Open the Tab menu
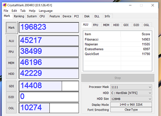Screen dimensions: 161x116 (23, 11)
